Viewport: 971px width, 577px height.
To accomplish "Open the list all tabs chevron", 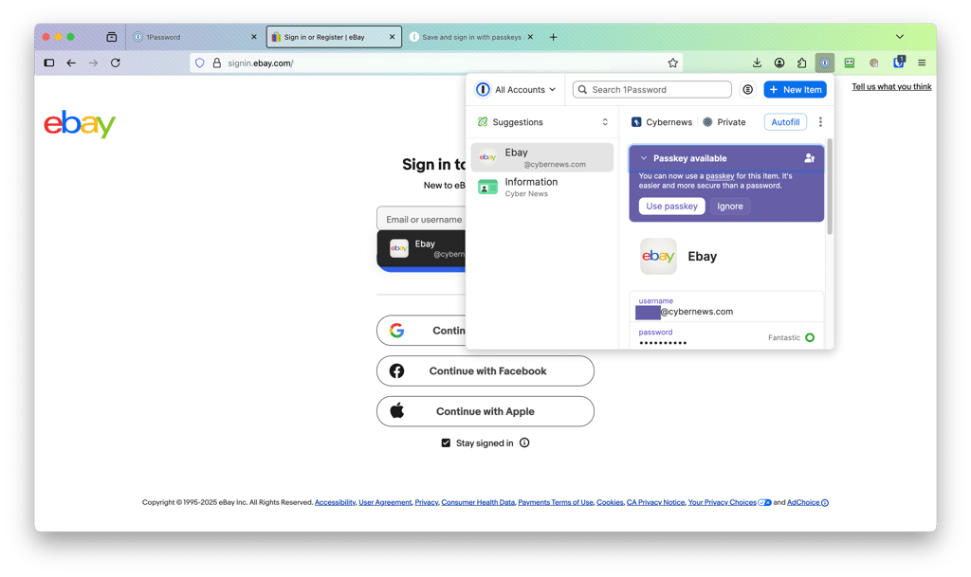I will pos(899,37).
